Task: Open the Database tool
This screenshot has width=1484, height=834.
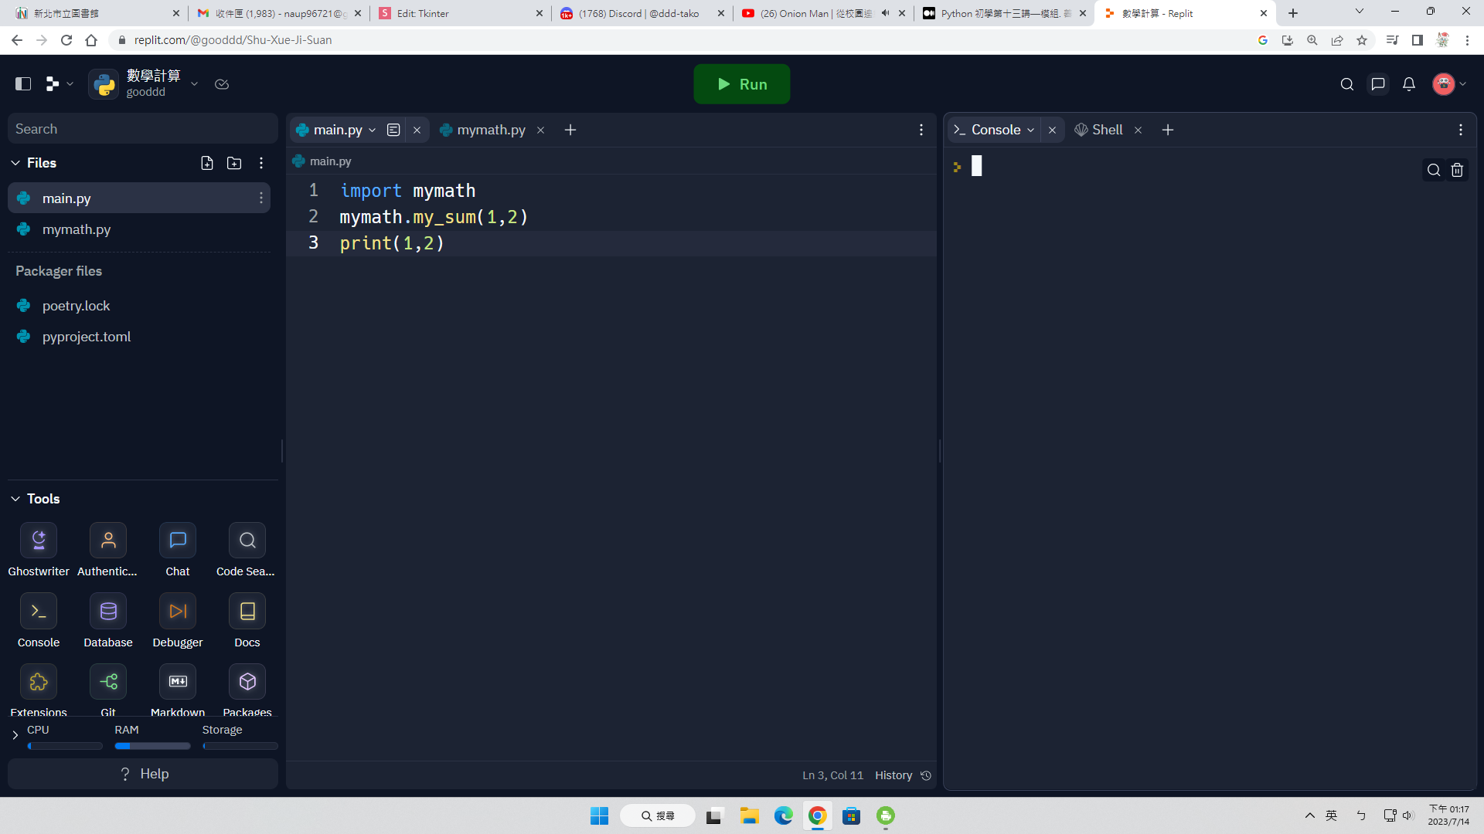Action: coord(108,612)
